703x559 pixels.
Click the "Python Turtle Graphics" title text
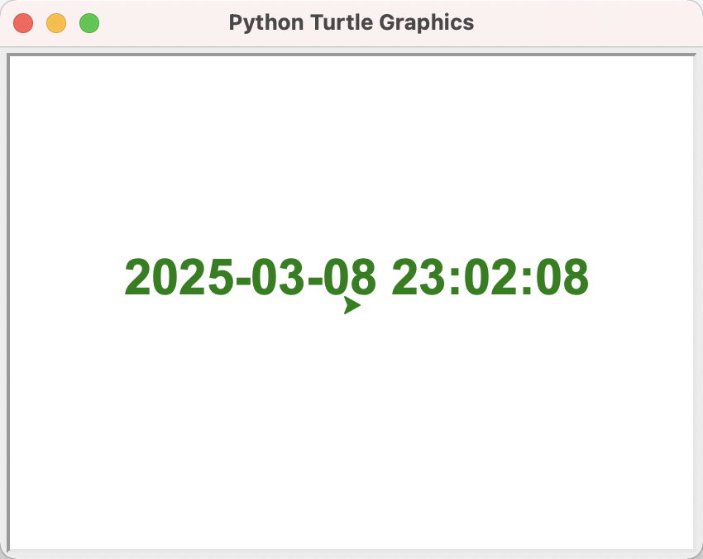point(351,22)
